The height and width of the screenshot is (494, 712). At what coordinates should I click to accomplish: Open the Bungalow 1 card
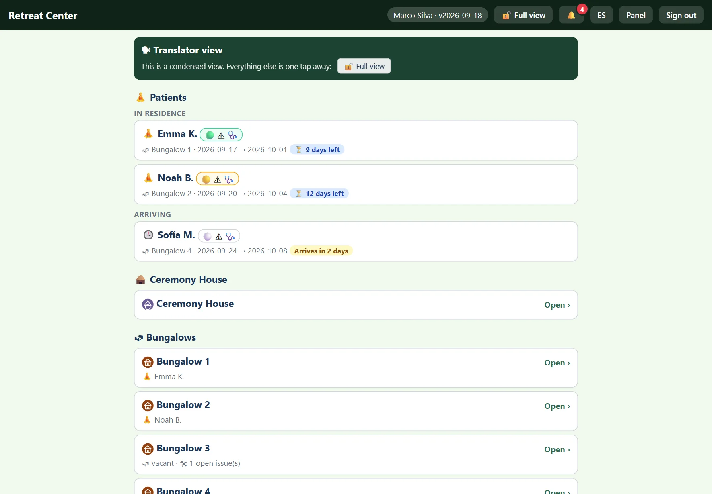tap(356, 368)
